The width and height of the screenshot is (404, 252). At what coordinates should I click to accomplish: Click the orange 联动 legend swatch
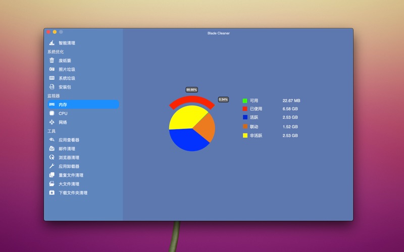pyautogui.click(x=245, y=127)
